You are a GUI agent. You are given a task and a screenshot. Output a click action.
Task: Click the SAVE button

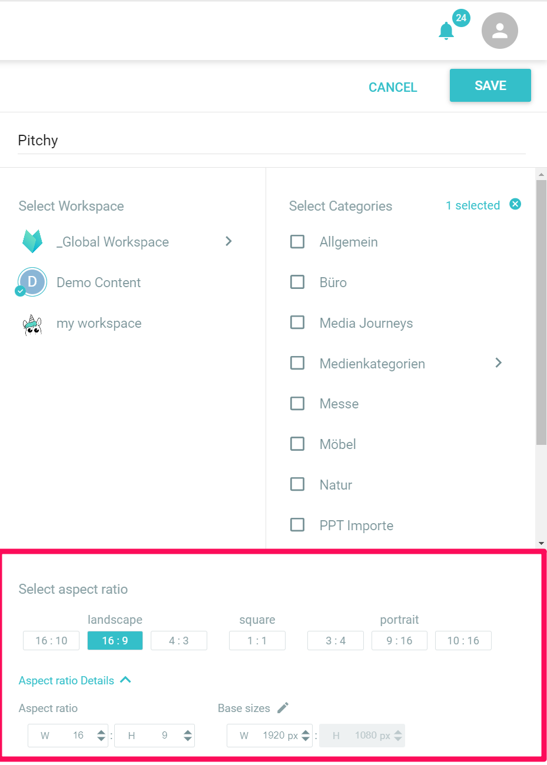[490, 85]
